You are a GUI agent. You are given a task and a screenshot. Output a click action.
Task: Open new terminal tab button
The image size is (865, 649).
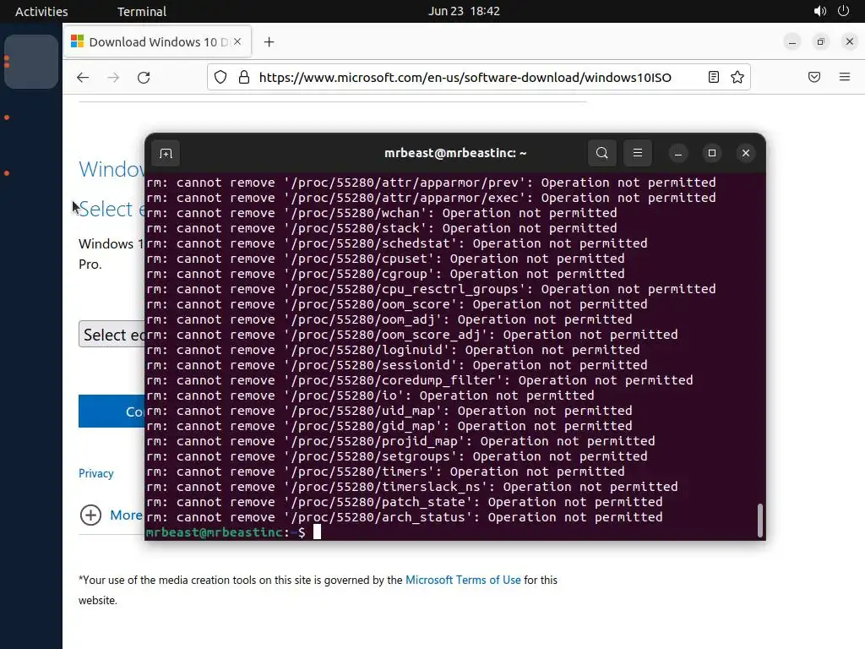coord(166,154)
